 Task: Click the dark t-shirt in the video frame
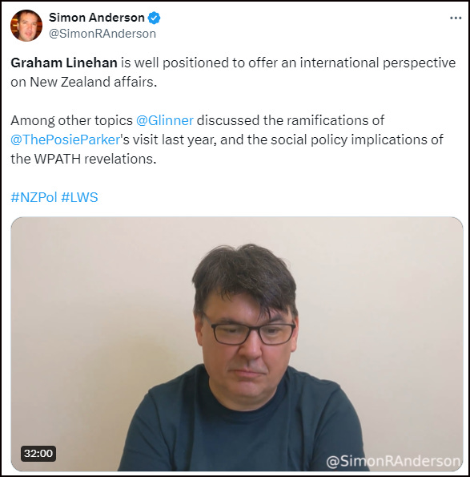(240, 426)
